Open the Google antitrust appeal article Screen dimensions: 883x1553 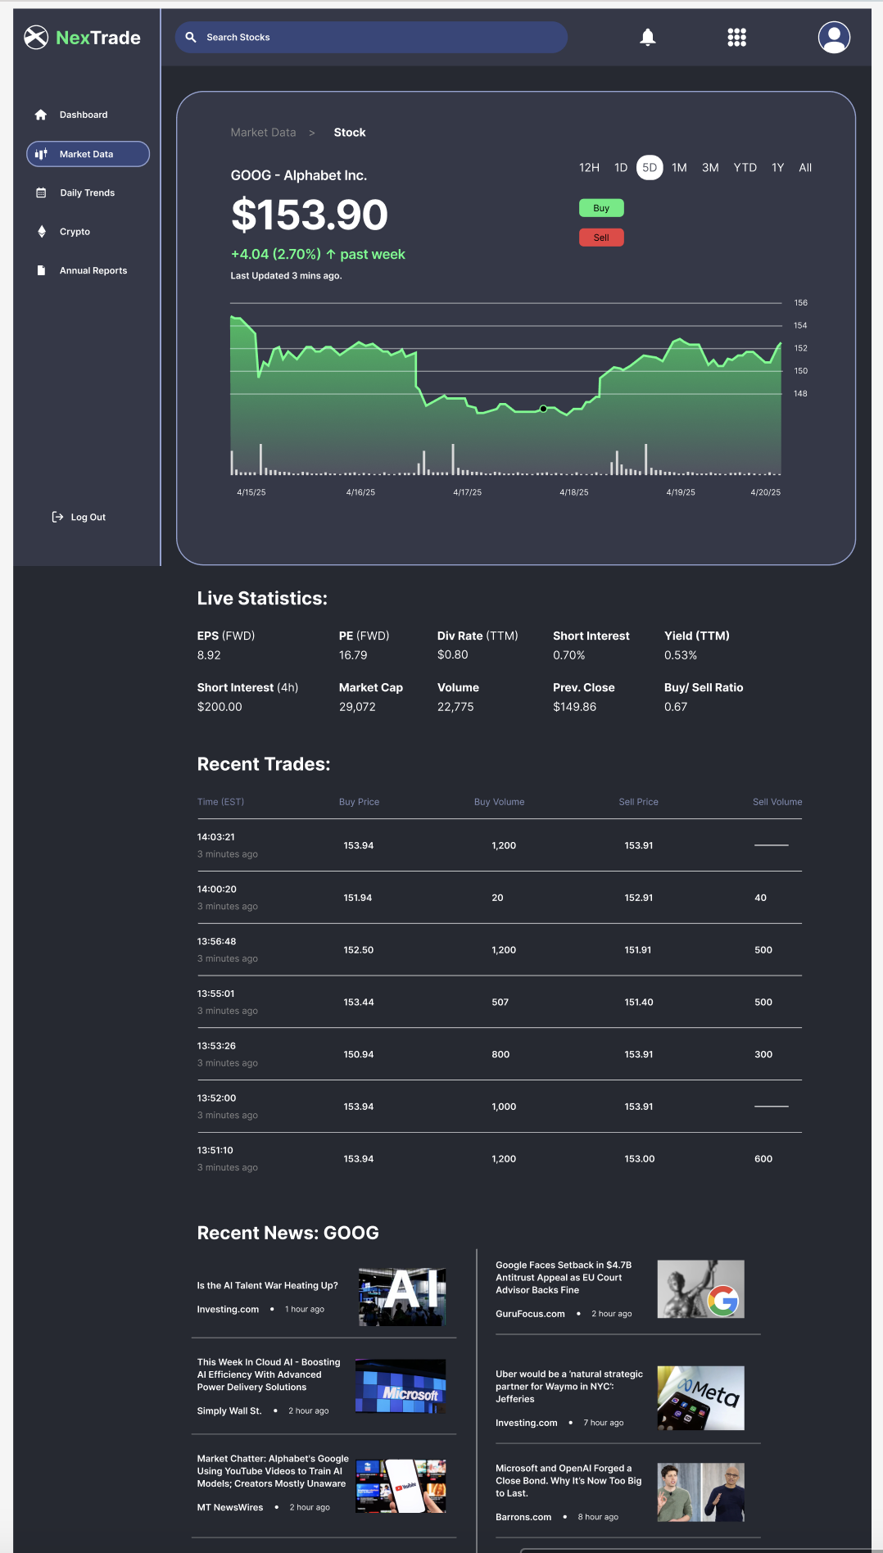[x=564, y=1278]
